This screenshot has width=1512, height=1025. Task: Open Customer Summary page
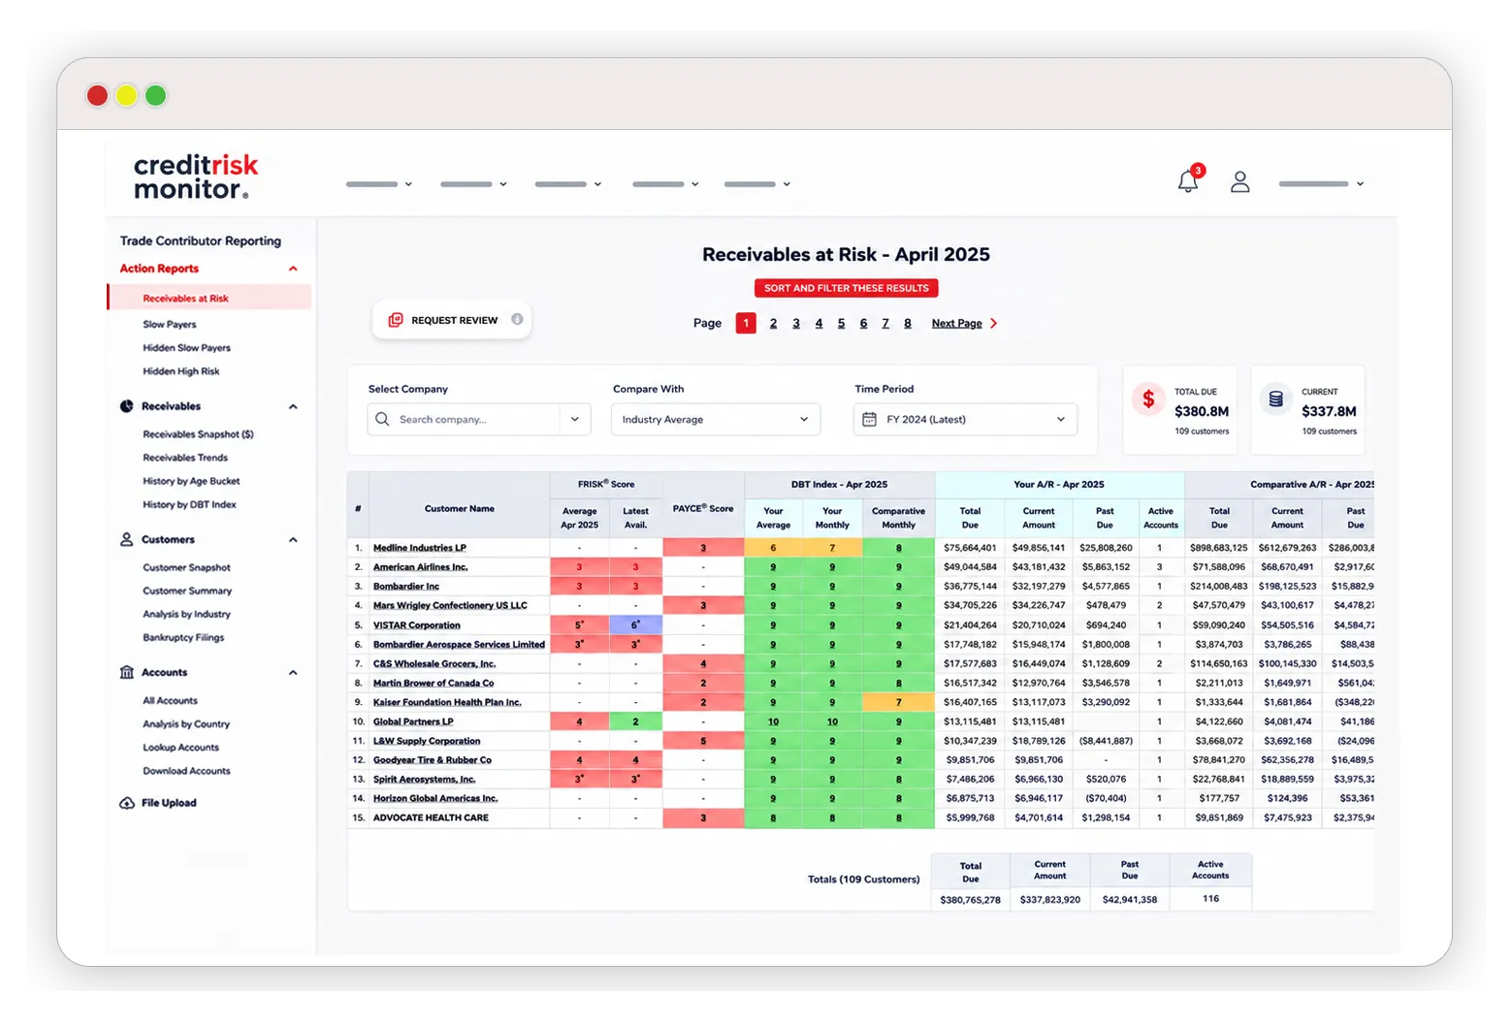[x=187, y=591]
